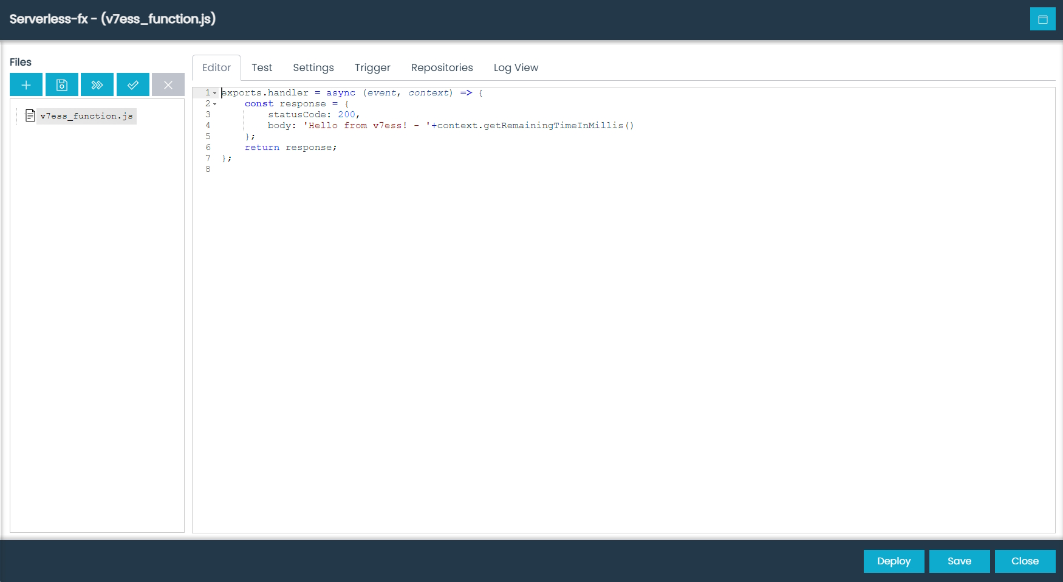The width and height of the screenshot is (1063, 582).
Task: Collapse the code fold arrow on line 1
Action: click(216, 93)
